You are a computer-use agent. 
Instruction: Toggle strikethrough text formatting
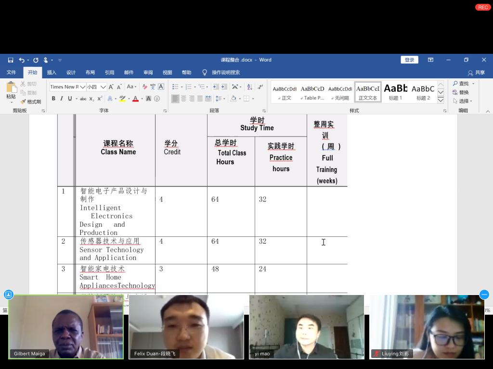pyautogui.click(x=83, y=99)
